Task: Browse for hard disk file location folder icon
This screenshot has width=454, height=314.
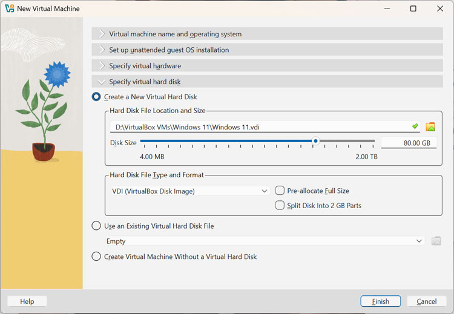Action: (x=430, y=127)
